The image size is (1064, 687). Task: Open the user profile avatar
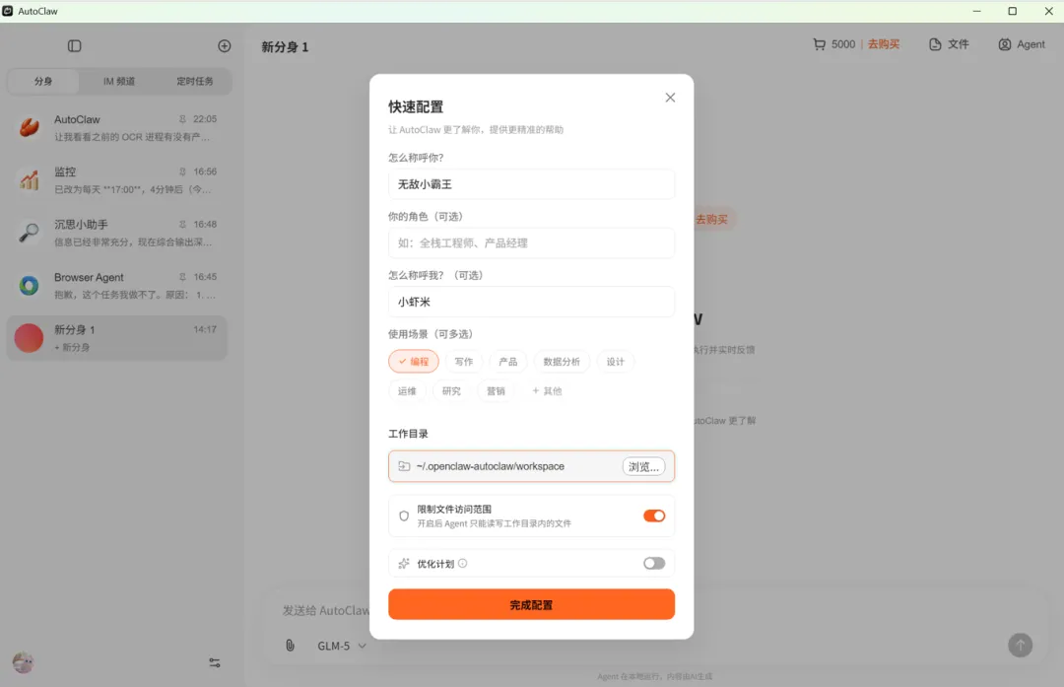(x=23, y=662)
